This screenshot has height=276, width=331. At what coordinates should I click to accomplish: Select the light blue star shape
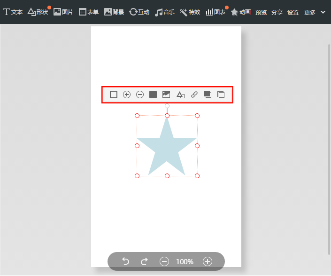(167, 147)
